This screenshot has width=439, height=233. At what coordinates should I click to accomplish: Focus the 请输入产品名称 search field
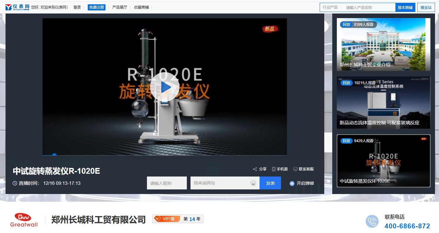(x=368, y=7)
